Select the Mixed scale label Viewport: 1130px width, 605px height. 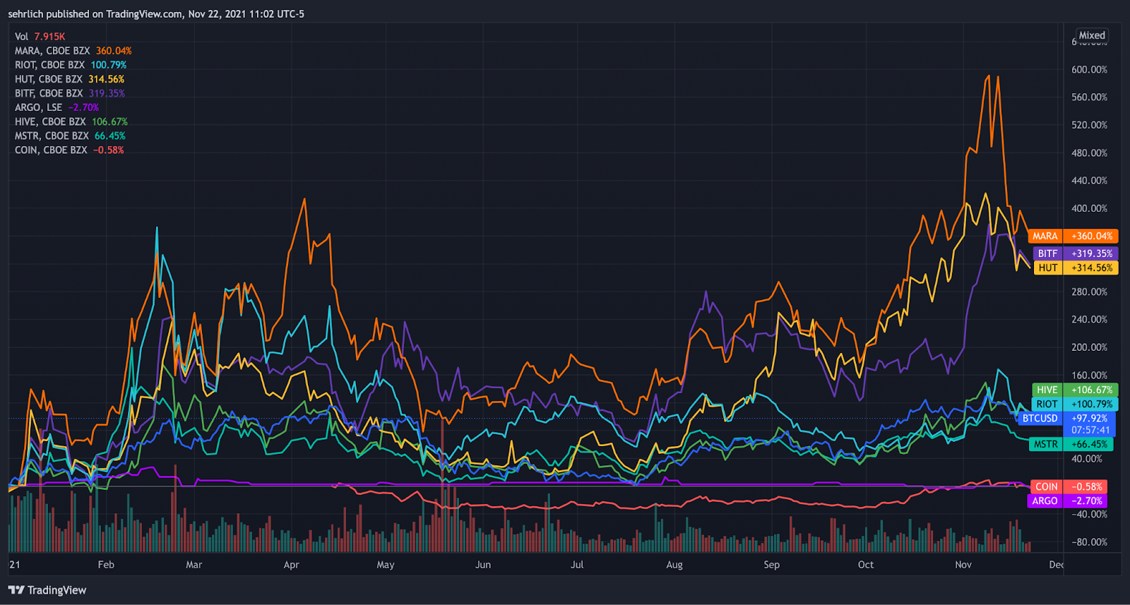(x=1092, y=35)
